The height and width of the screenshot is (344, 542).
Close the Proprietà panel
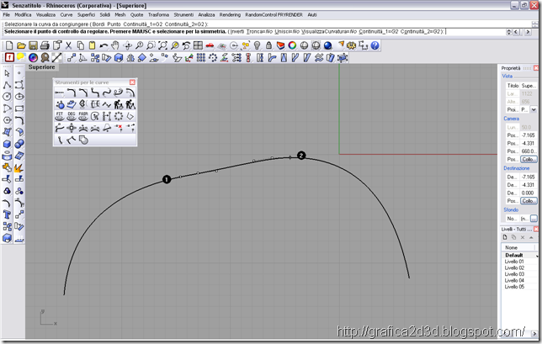pyautogui.click(x=536, y=68)
